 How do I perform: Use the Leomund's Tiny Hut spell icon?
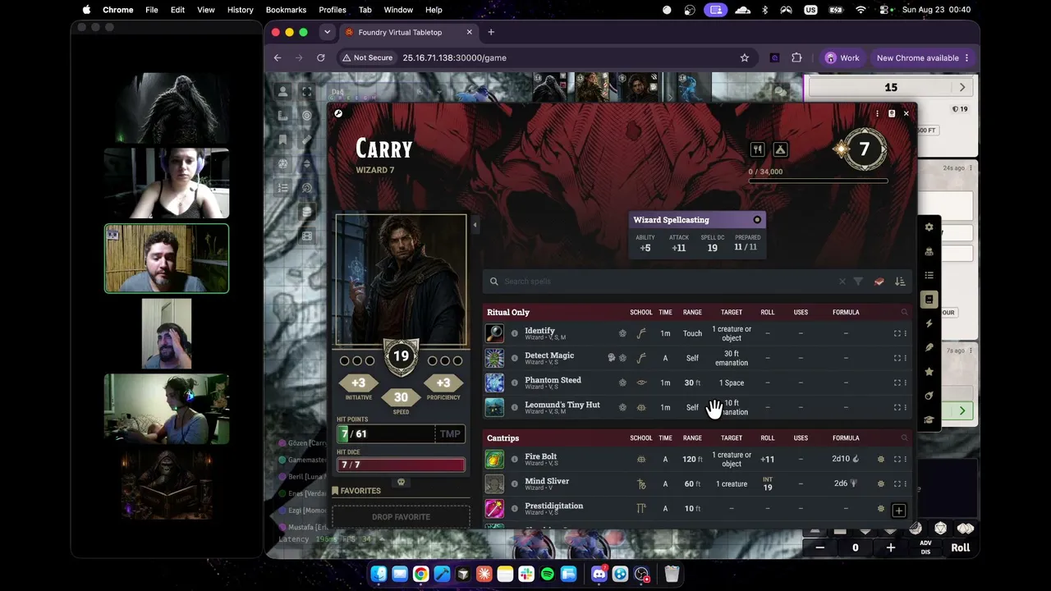tap(494, 407)
